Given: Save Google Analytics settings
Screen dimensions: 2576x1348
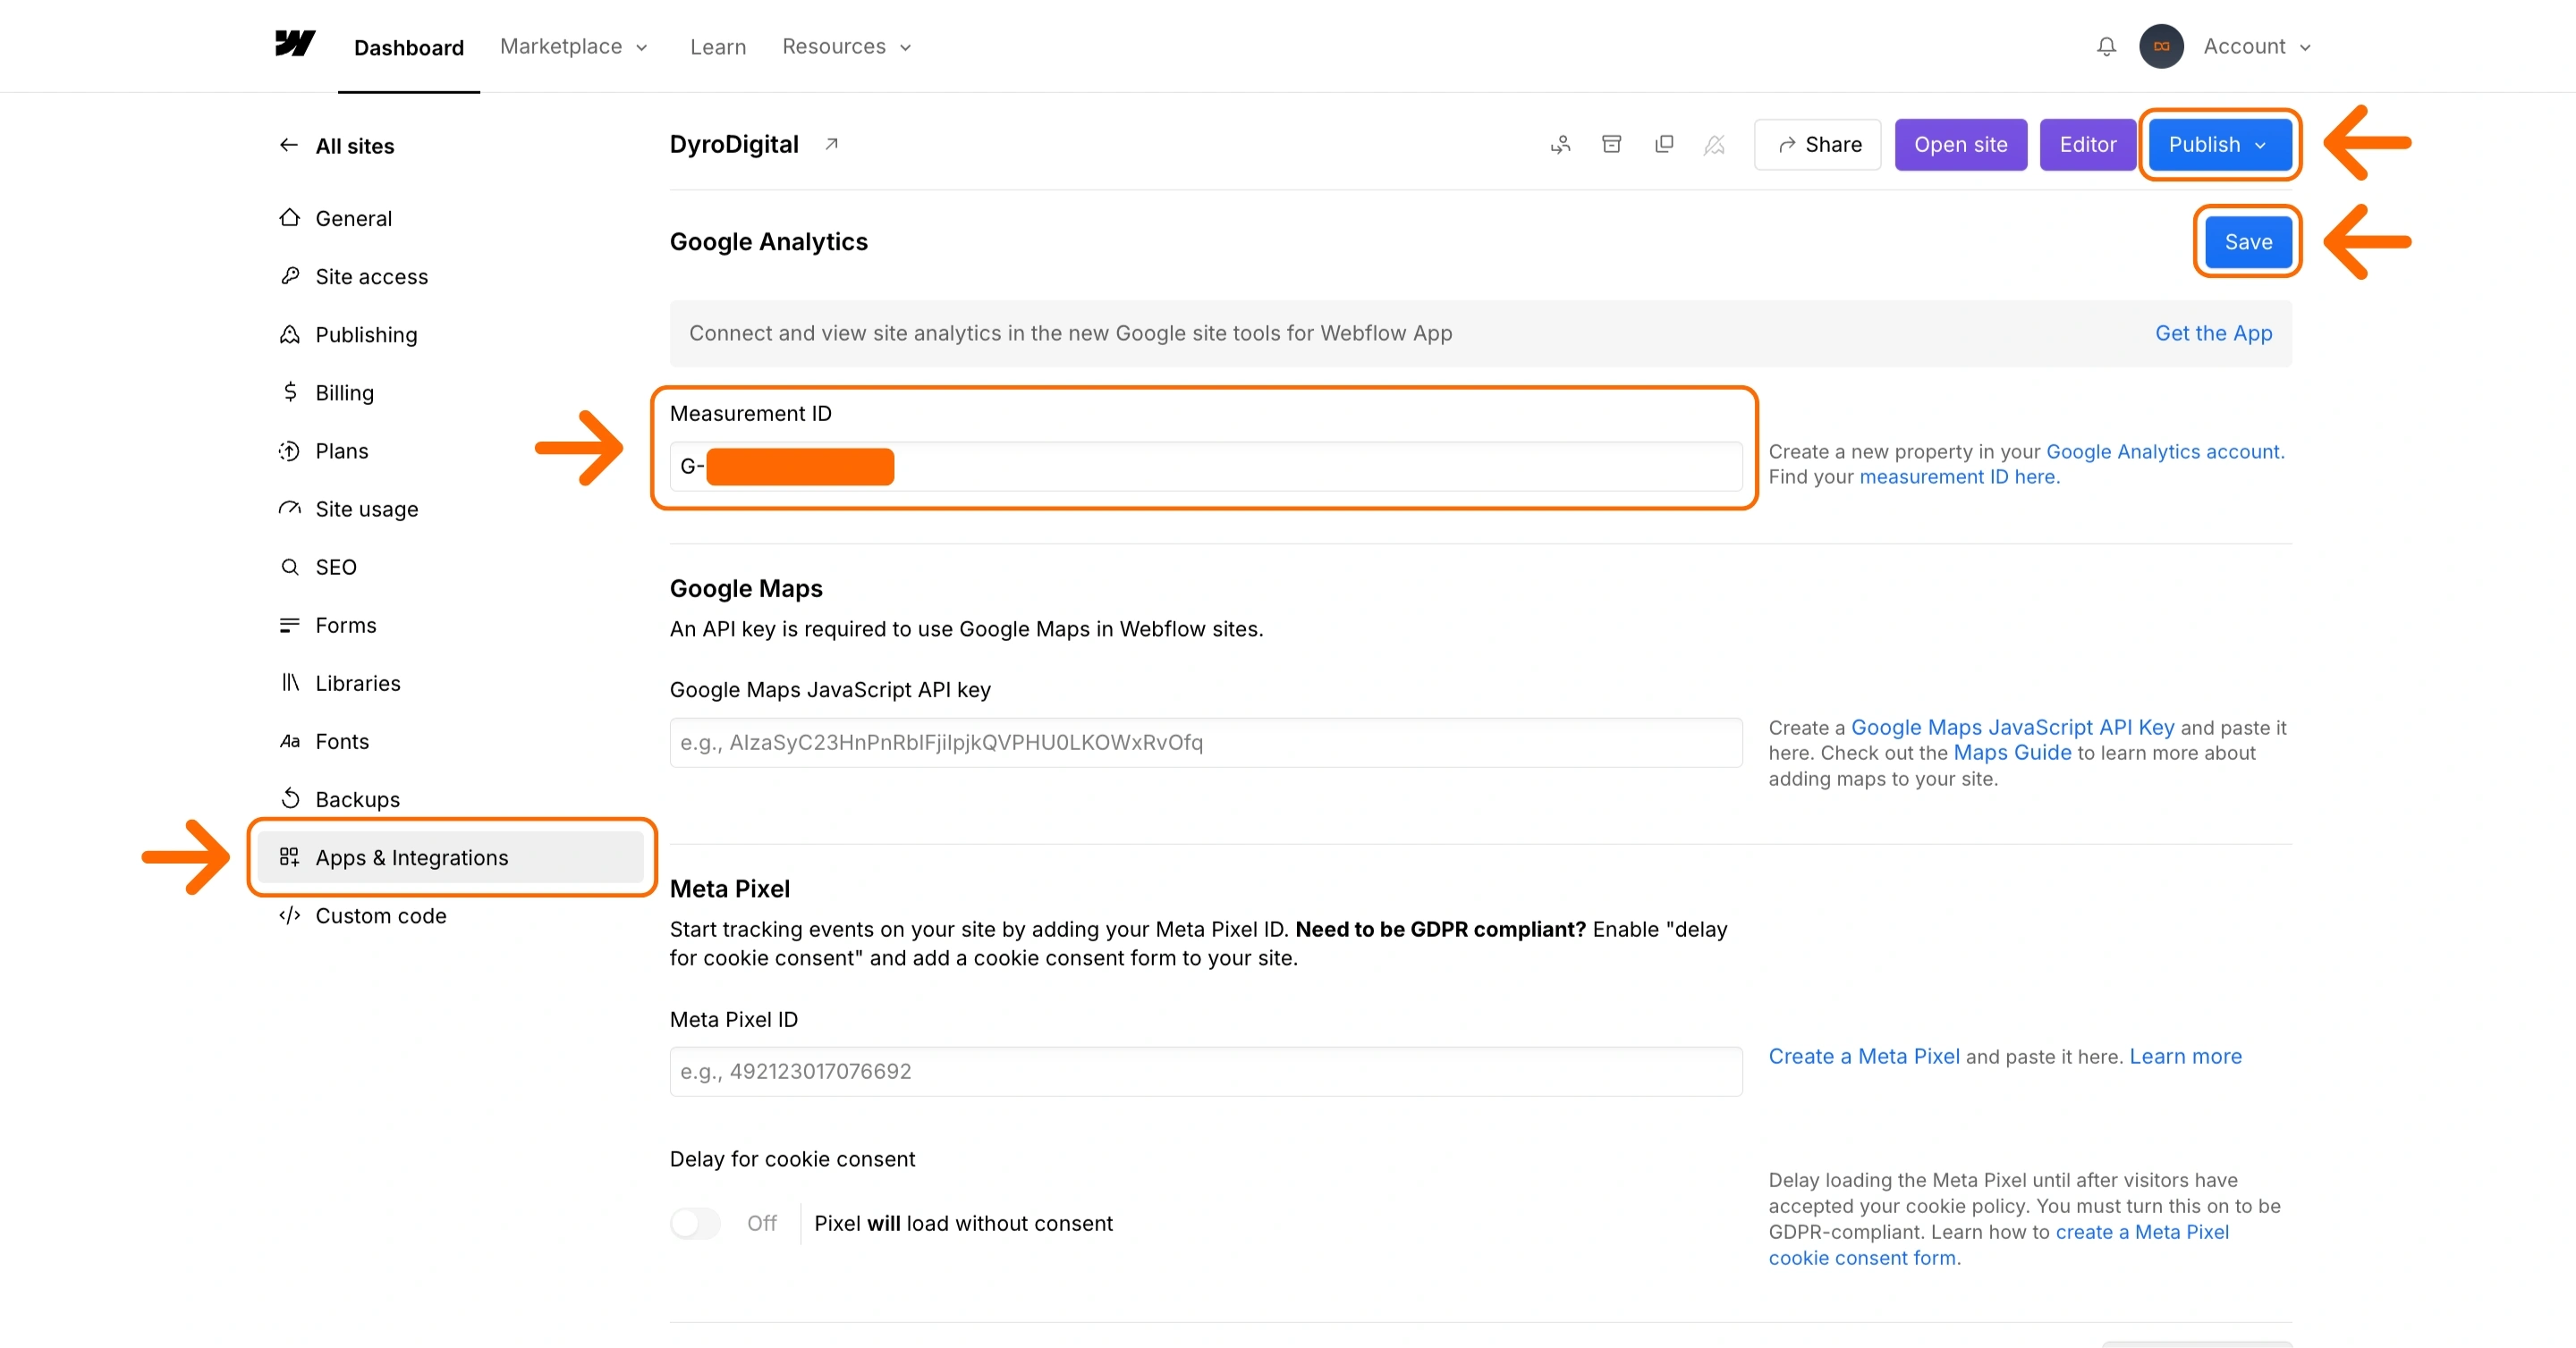Looking at the screenshot, I should 2248,242.
